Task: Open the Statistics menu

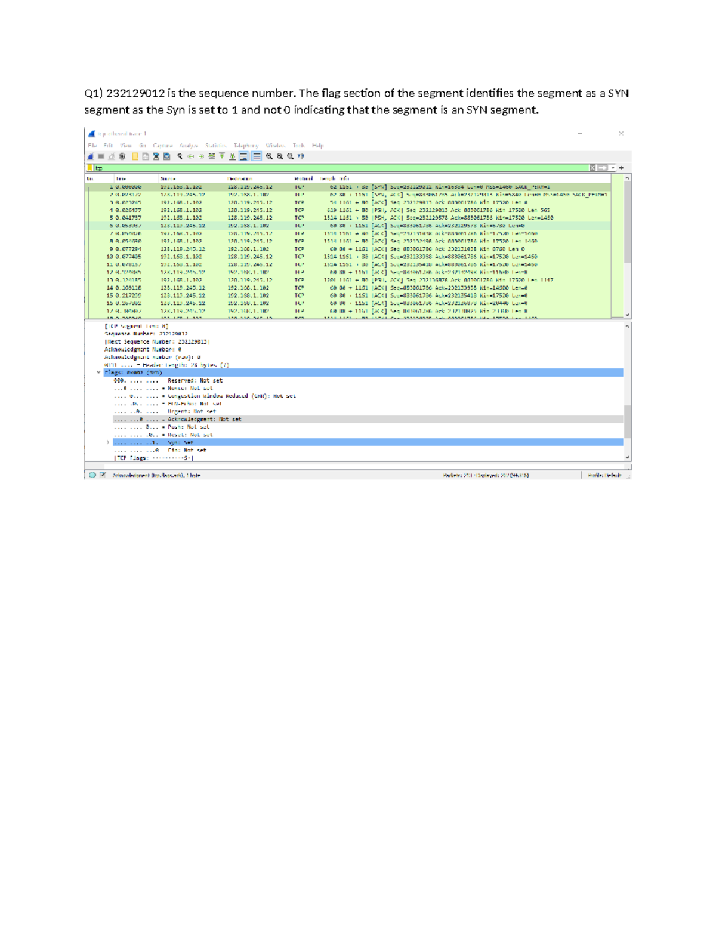Action: point(217,146)
